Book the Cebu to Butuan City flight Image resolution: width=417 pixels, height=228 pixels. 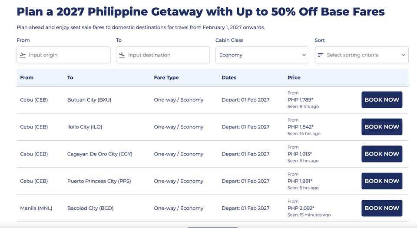pos(382,99)
